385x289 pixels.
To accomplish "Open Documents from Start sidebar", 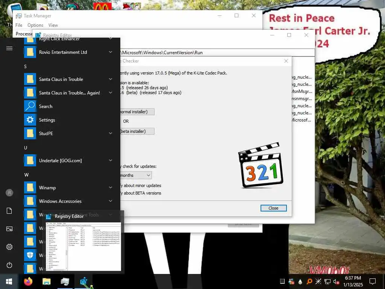I will (x=9, y=211).
